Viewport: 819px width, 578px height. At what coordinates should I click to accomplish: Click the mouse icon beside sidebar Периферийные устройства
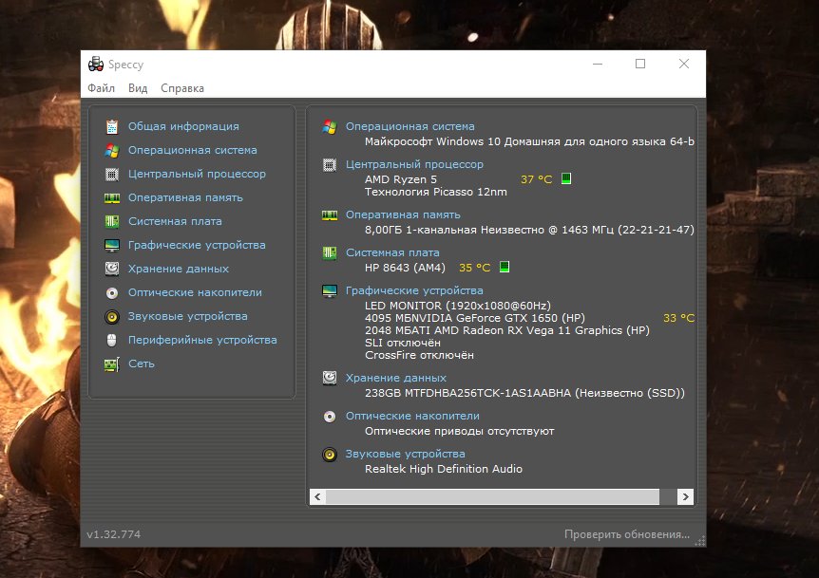pos(112,340)
